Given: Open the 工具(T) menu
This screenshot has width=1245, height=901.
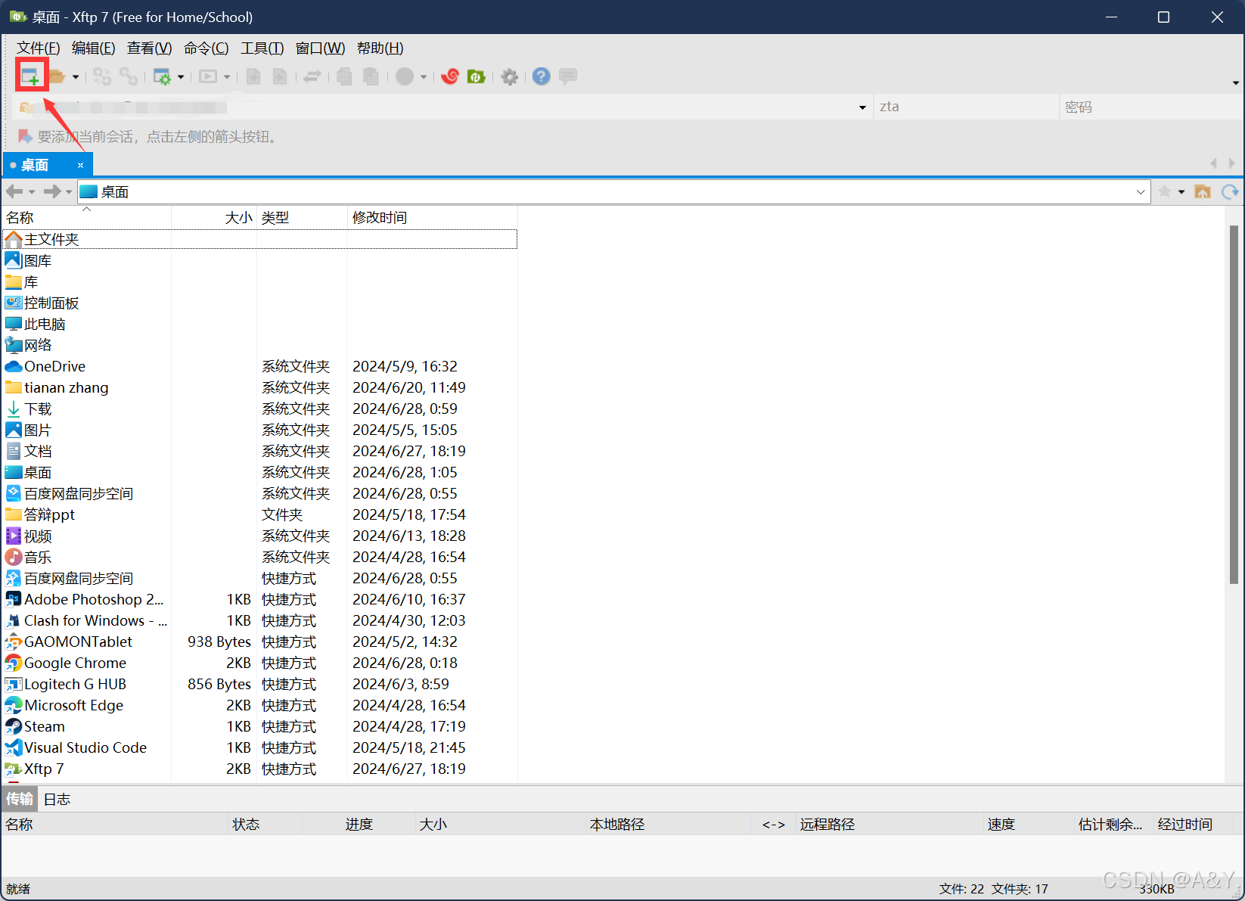Looking at the screenshot, I should click(262, 48).
